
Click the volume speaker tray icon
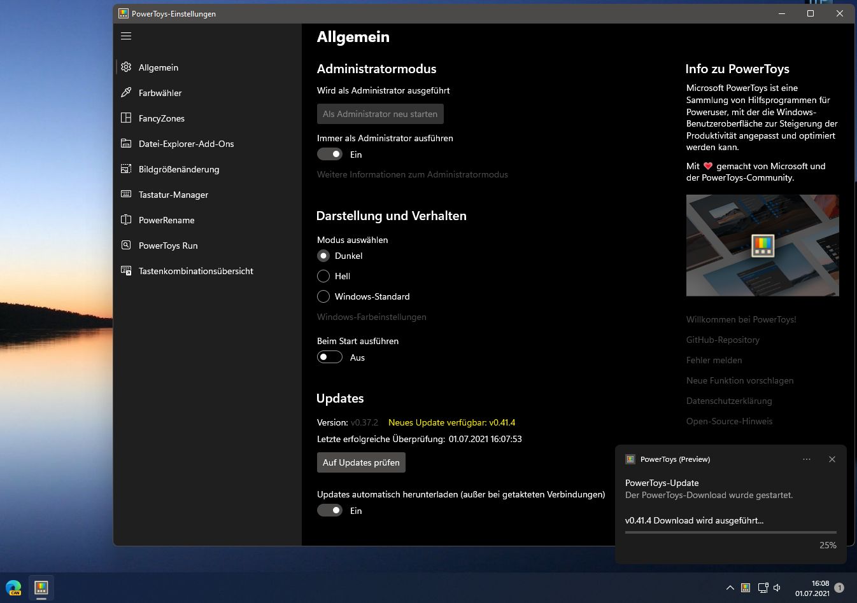pos(777,588)
